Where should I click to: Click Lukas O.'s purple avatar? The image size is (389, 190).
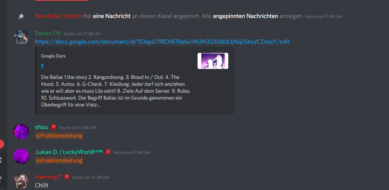tap(21, 156)
